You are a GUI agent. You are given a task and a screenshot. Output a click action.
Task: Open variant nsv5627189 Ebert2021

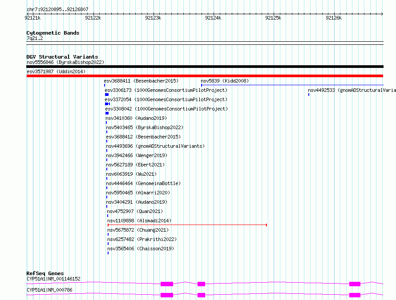coord(135,165)
